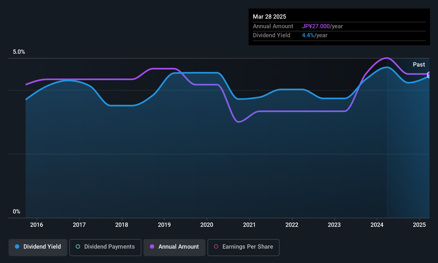Enable the Earnings Per Share series
Image resolution: width=438 pixels, height=263 pixels.
coord(244,248)
